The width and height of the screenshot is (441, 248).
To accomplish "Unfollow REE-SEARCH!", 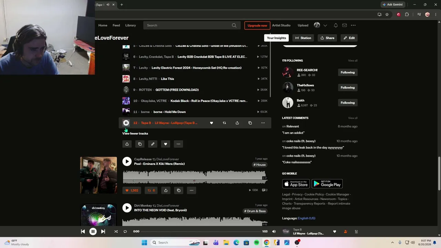I will 348,72.
